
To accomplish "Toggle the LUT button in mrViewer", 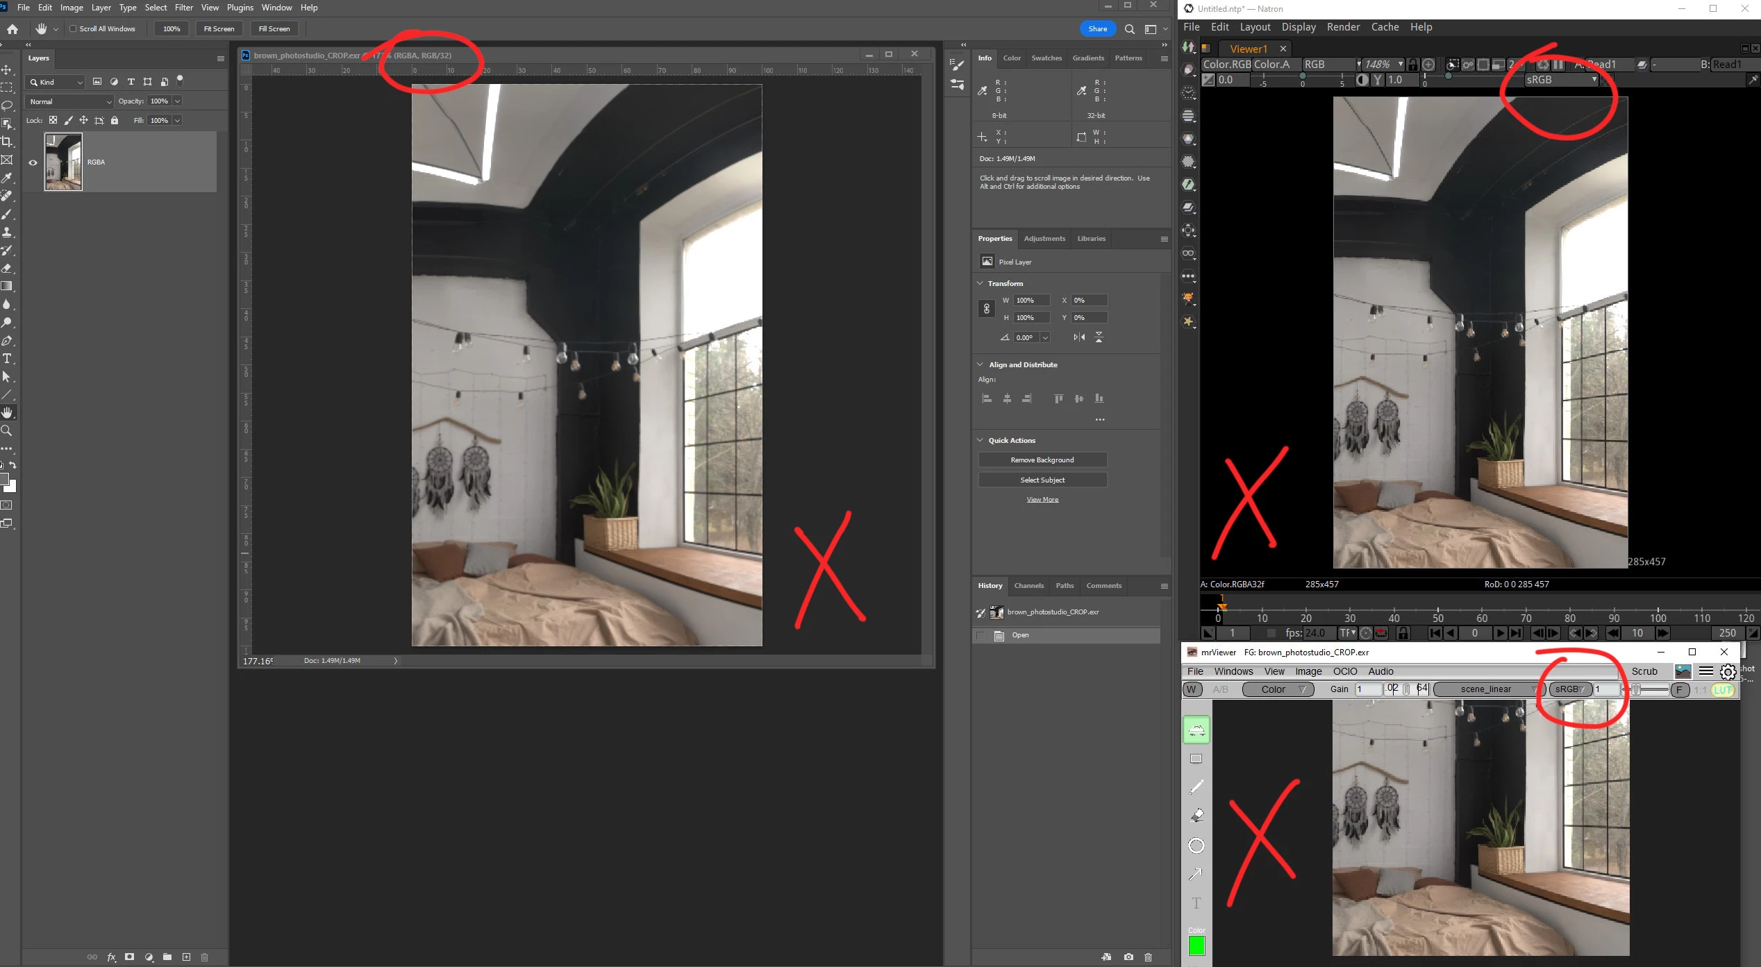I will tap(1722, 689).
